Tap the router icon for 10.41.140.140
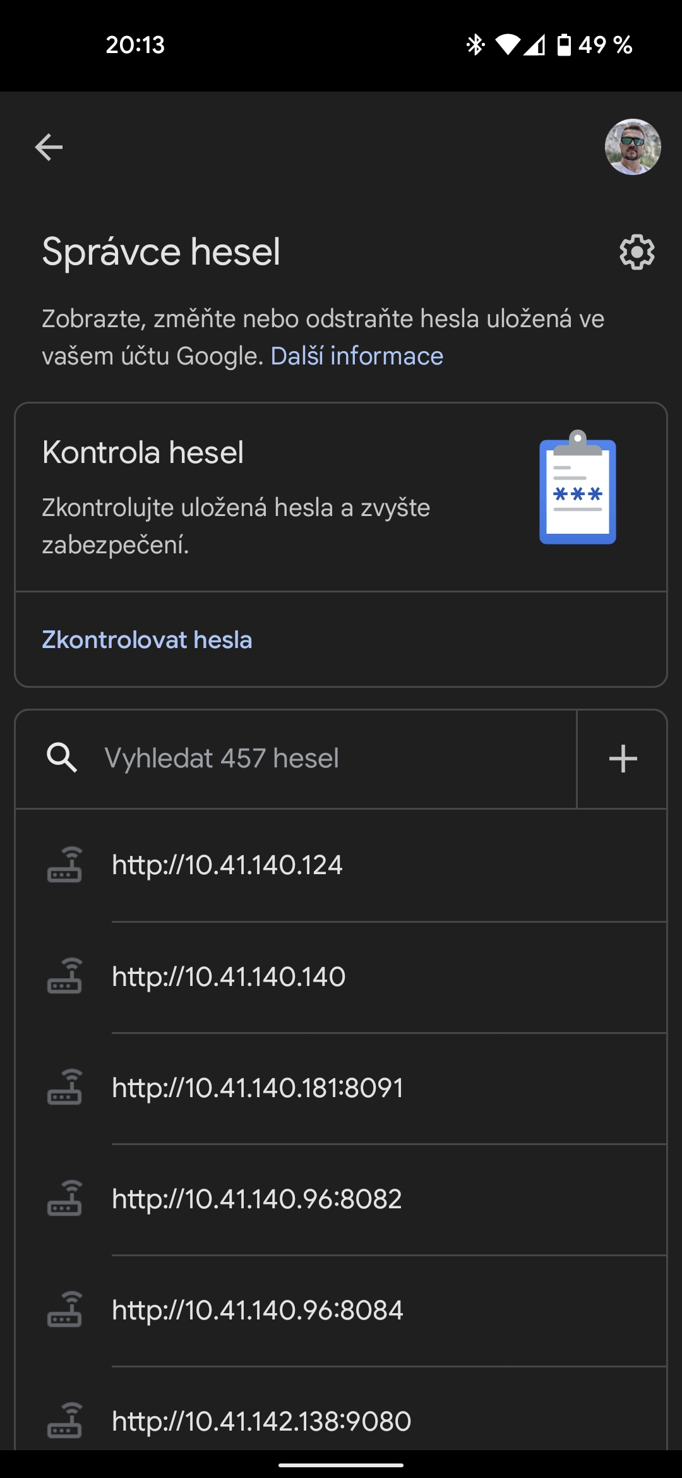The image size is (682, 1478). [x=64, y=976]
